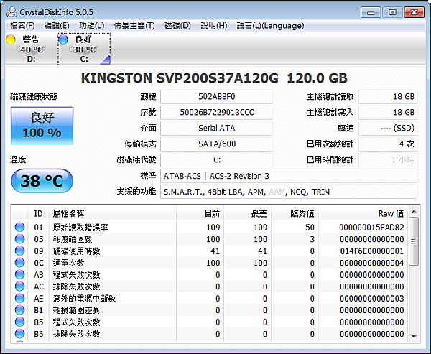
Task: Open the 說明(H) menu
Action: [x=214, y=26]
